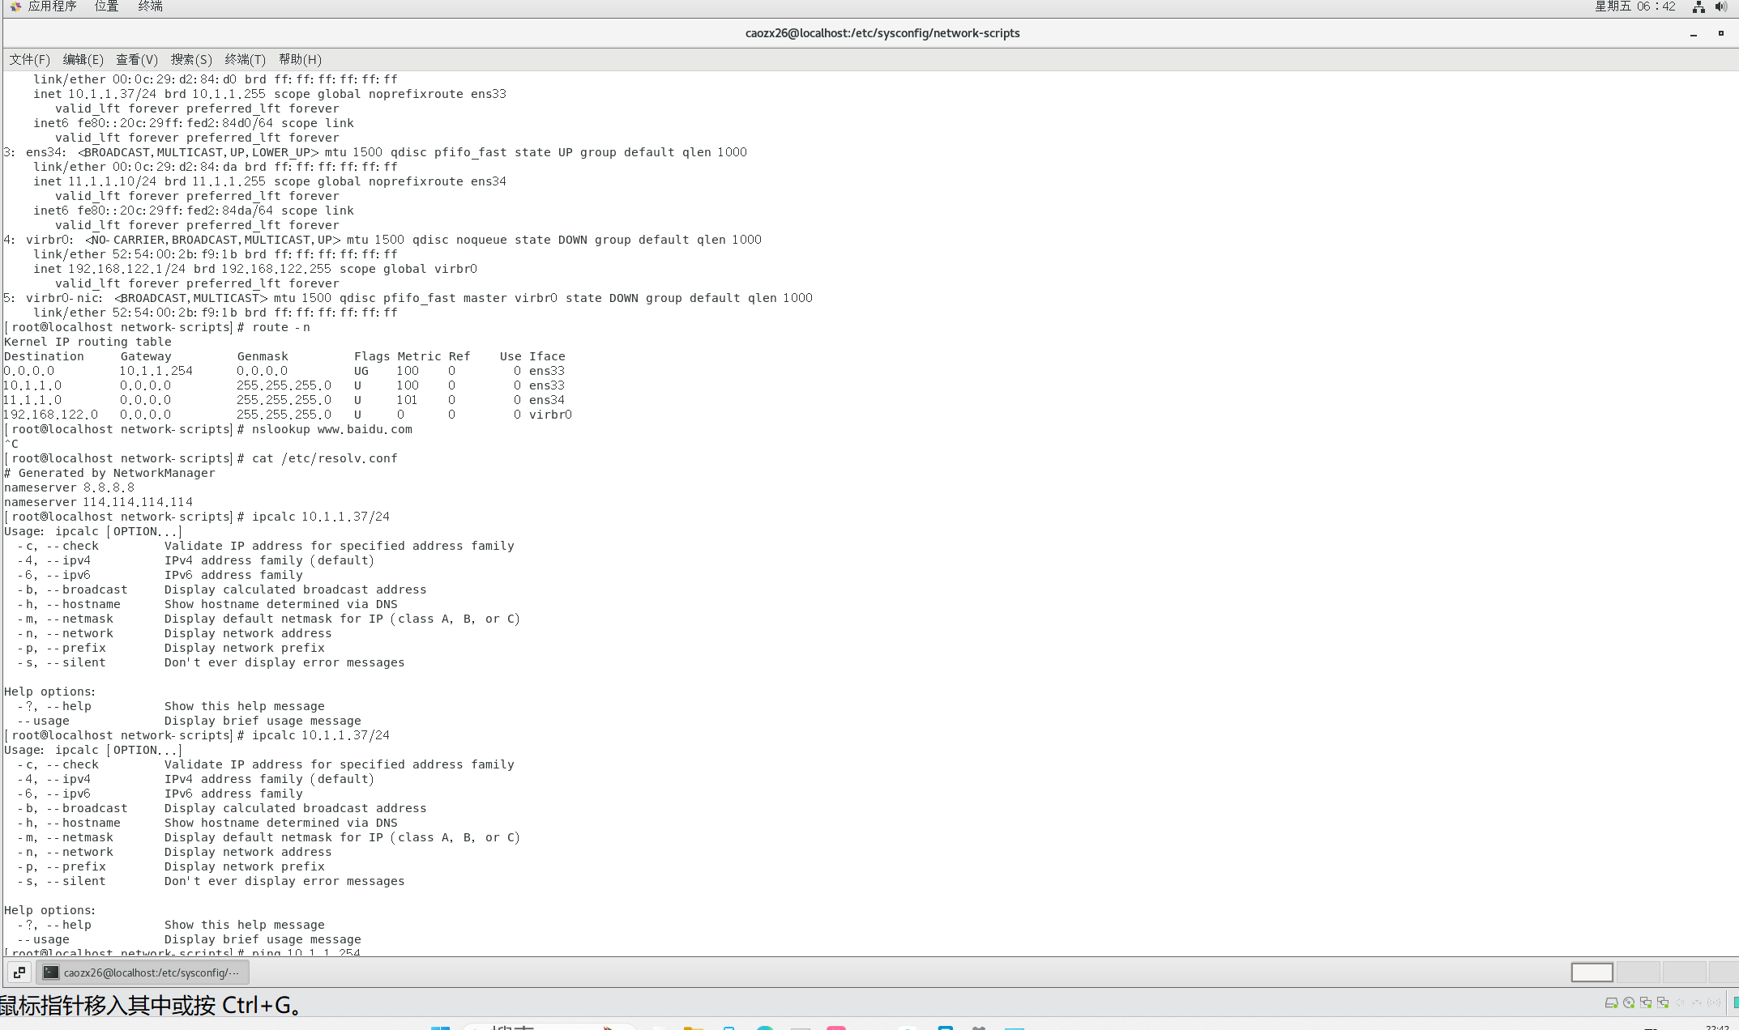Click the second VMware network adapter icon
The width and height of the screenshot is (1739, 1030).
1663,1002
